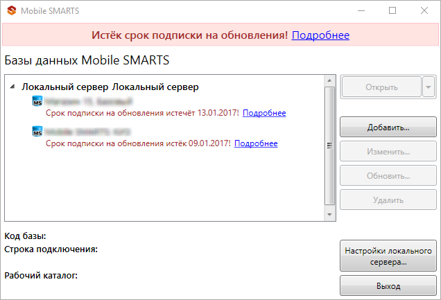Viewport: 441px width, 300px height.
Task: Click the 'Рабочий каталог:' label
Action: (41, 276)
